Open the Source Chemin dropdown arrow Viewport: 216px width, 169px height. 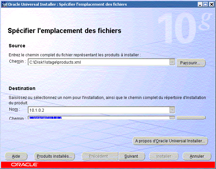172,62
